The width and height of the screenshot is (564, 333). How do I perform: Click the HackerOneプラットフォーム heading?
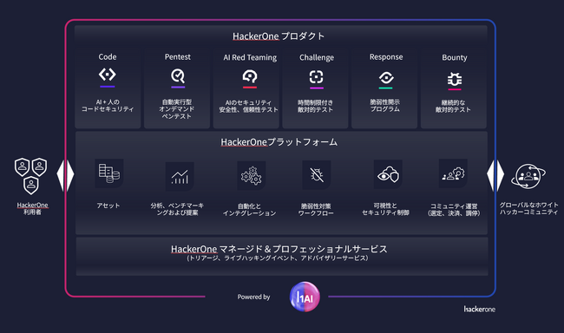[279, 142]
